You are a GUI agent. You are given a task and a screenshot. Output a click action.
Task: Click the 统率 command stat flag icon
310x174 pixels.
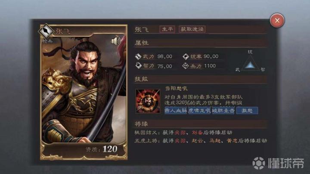[x=186, y=56]
